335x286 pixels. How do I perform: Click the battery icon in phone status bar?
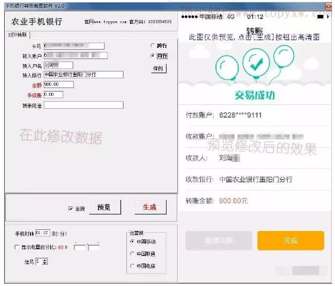[320, 17]
